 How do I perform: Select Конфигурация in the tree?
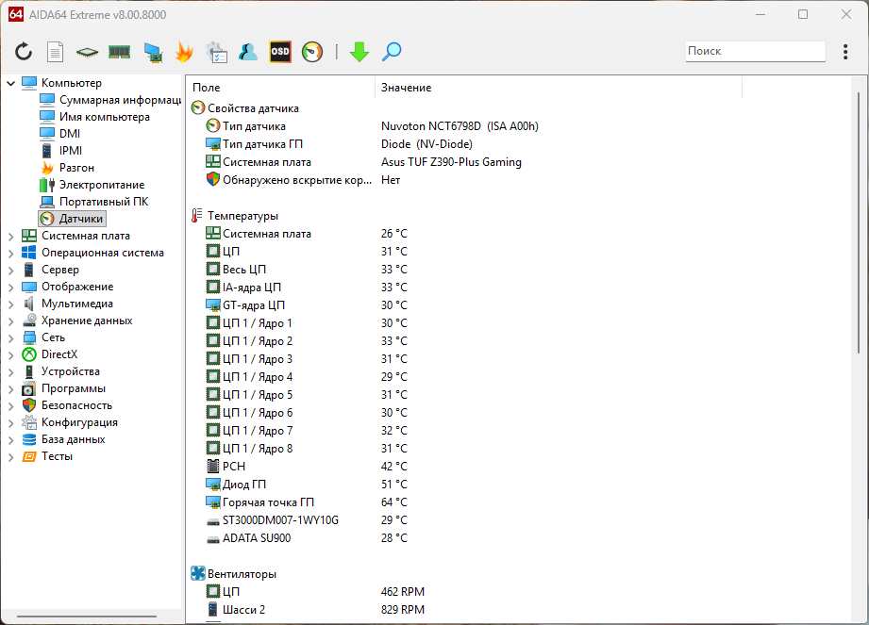pyautogui.click(x=70, y=422)
